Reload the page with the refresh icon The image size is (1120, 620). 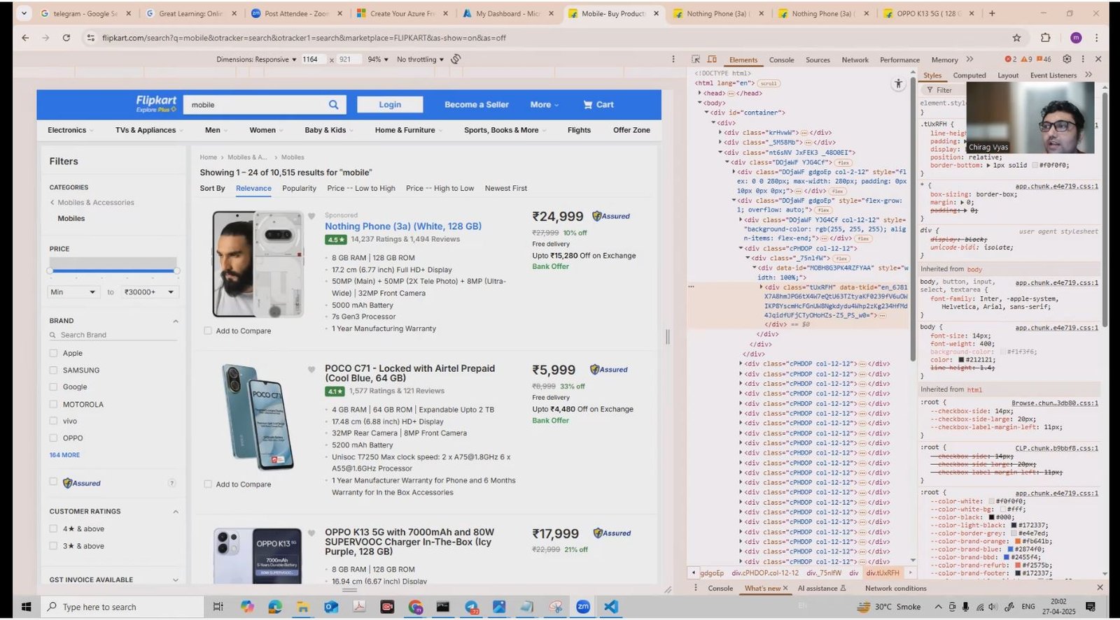66,38
